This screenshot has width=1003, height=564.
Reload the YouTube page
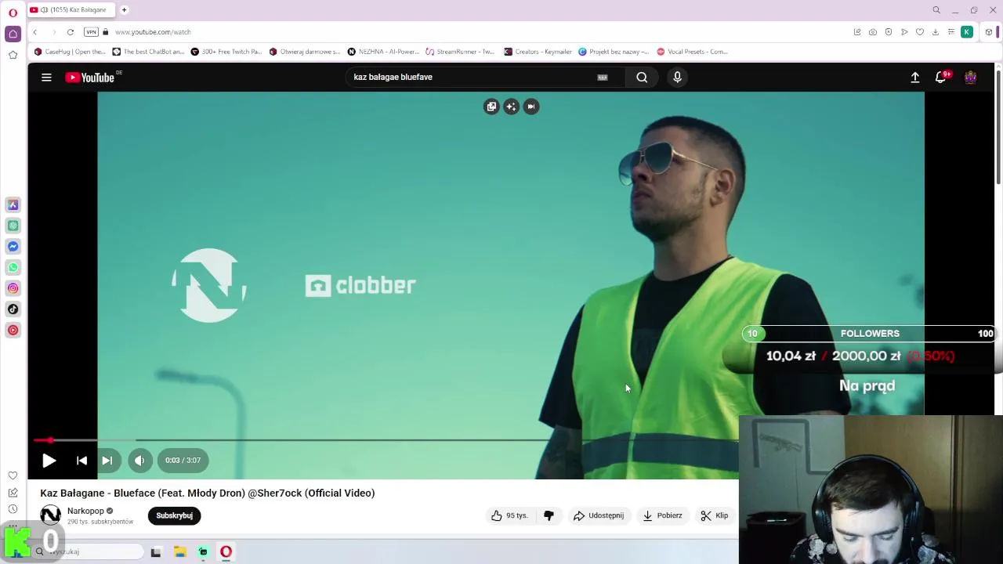pyautogui.click(x=71, y=32)
